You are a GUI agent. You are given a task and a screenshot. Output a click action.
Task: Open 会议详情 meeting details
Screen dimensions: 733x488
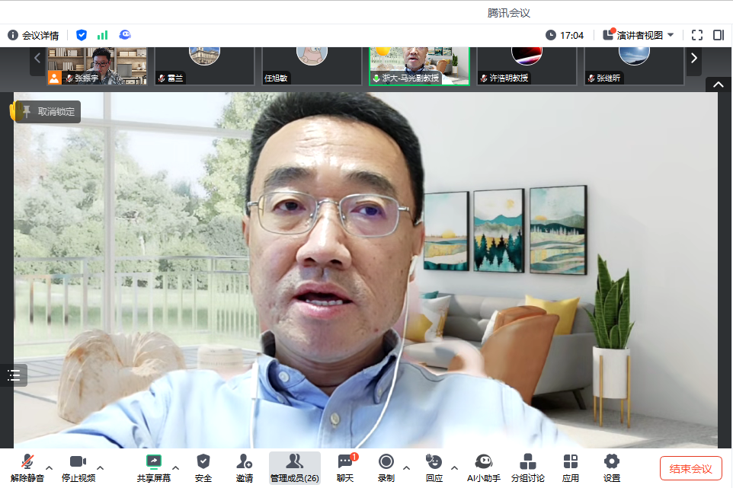pyautogui.click(x=33, y=35)
